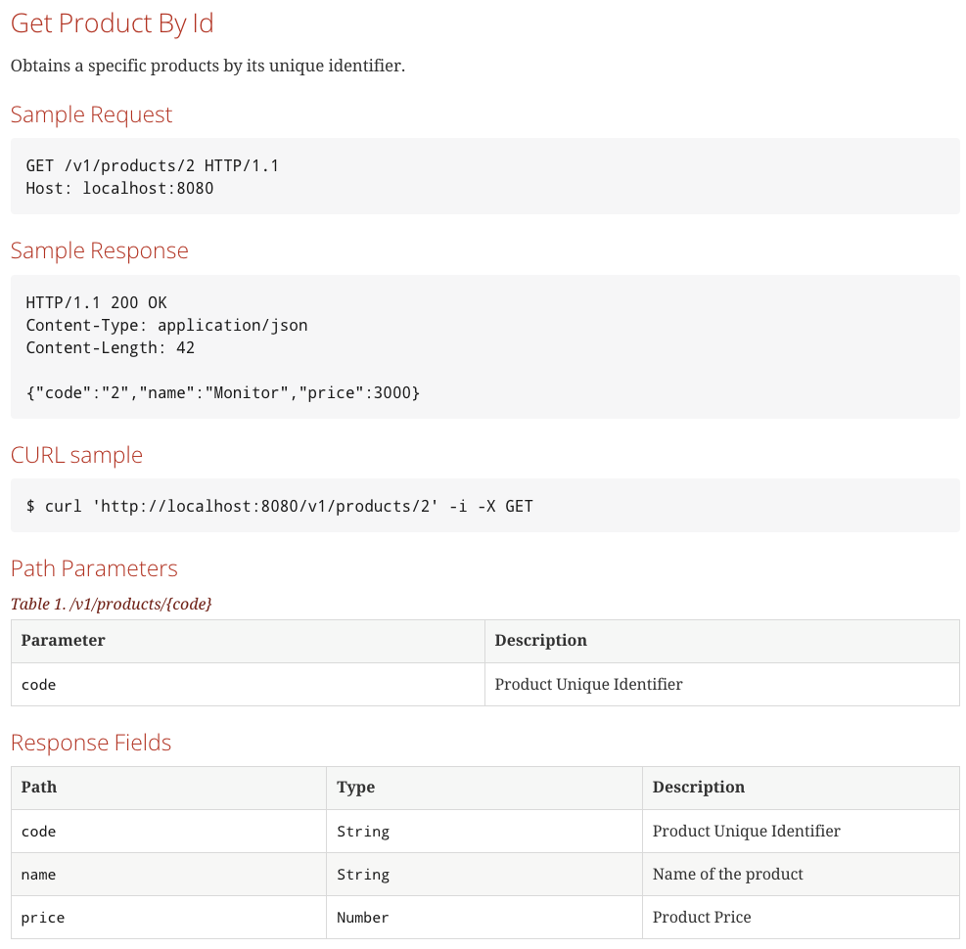This screenshot has width=966, height=949.
Task: Click the price path cell
Action: (x=168, y=918)
